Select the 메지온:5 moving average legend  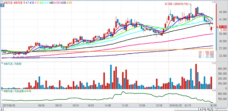(x=20, y=3)
